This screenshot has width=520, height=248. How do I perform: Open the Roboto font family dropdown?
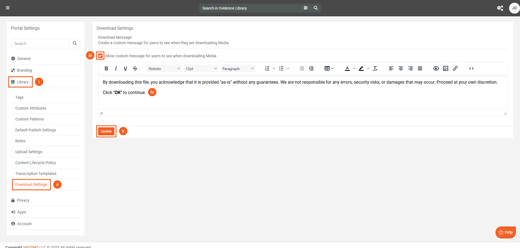pos(164,69)
